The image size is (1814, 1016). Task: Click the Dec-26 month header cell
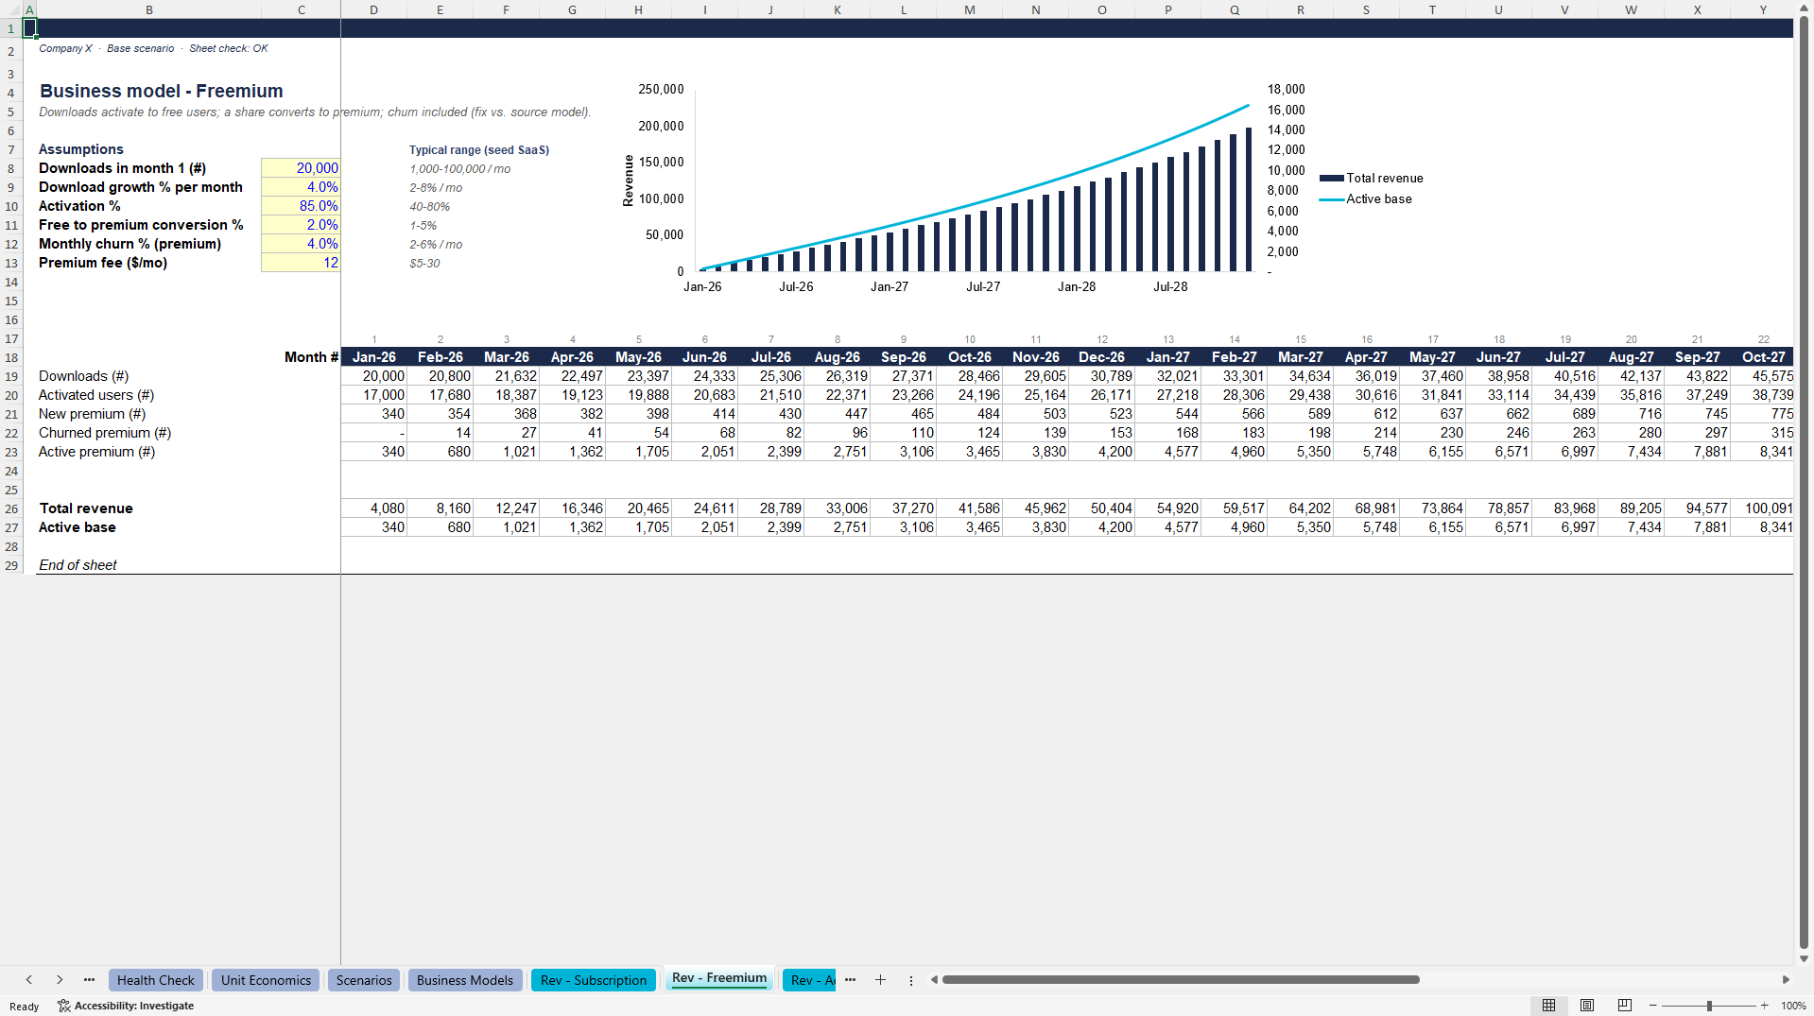(1101, 357)
